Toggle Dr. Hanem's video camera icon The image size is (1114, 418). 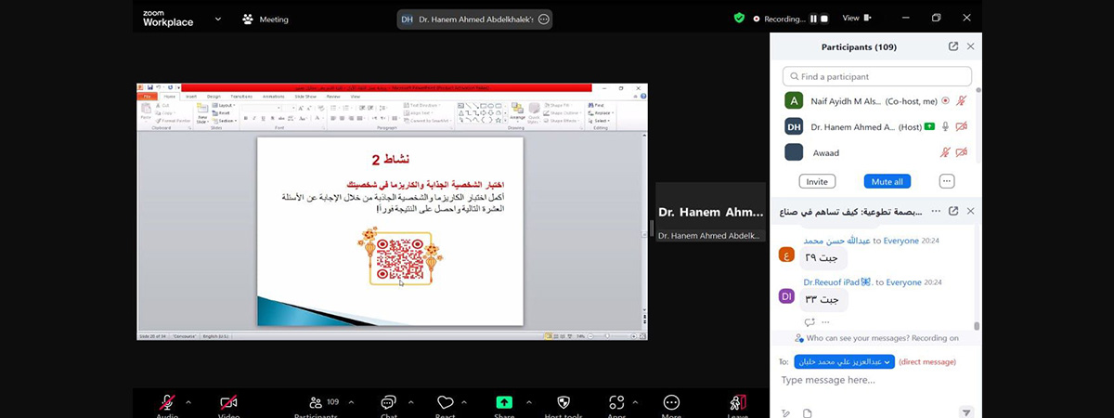[962, 126]
